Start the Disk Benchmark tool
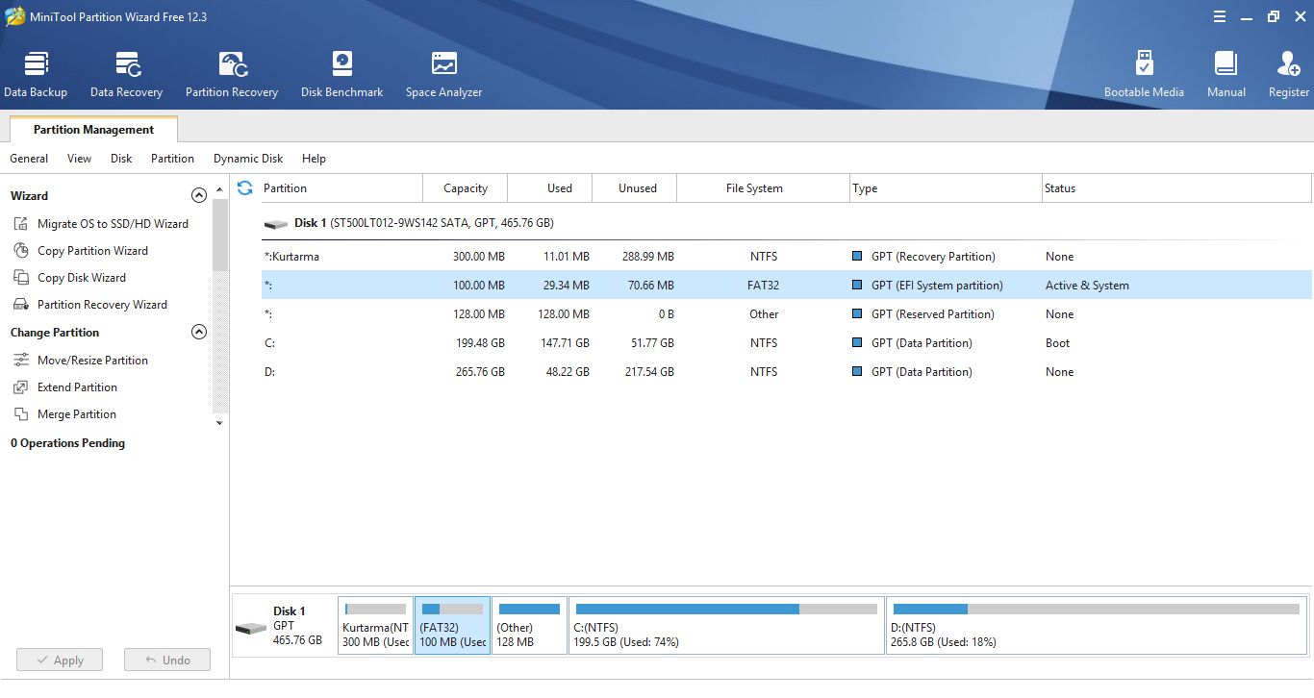 (341, 74)
